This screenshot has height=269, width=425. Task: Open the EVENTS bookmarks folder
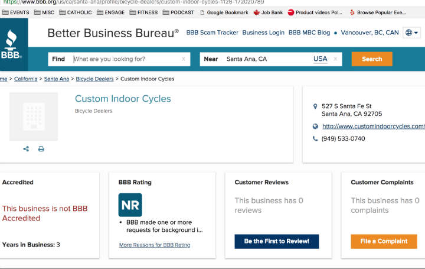click(15, 12)
